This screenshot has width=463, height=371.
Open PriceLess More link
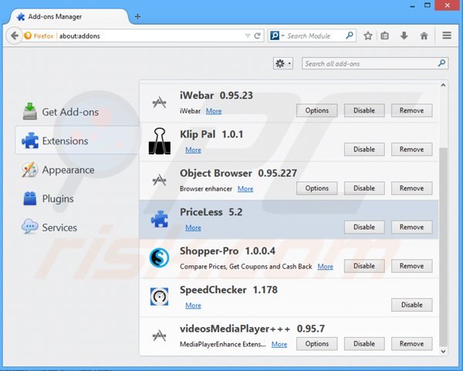[x=193, y=228]
